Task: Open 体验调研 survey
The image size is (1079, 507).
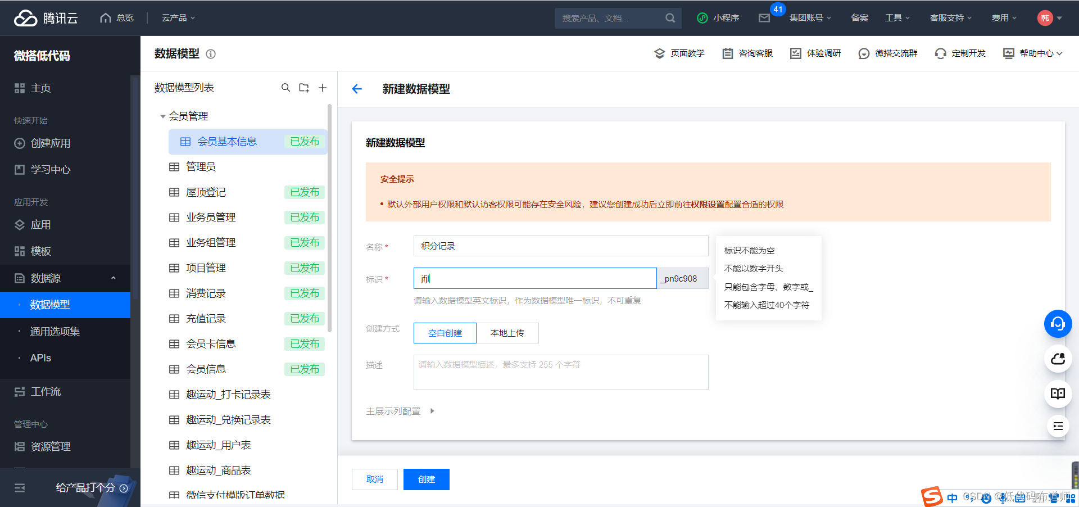Action: 815,53
